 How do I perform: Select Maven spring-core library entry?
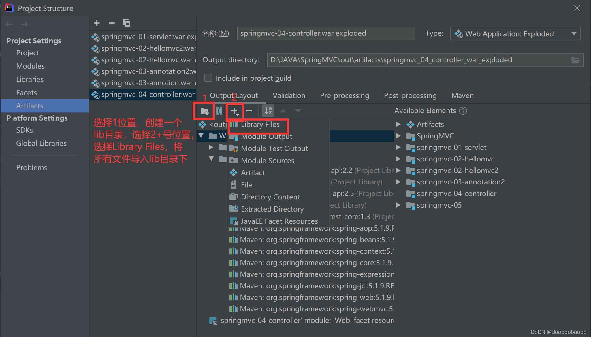[x=311, y=263]
